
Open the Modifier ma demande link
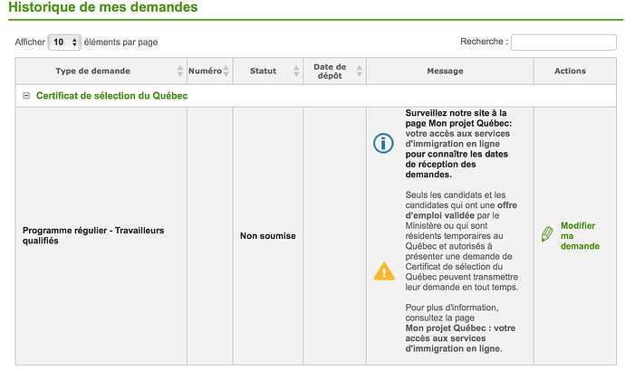click(x=580, y=235)
